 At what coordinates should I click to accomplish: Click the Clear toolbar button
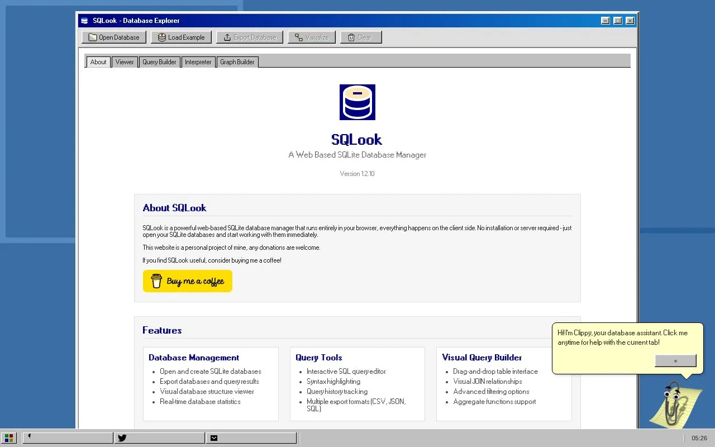click(x=361, y=37)
